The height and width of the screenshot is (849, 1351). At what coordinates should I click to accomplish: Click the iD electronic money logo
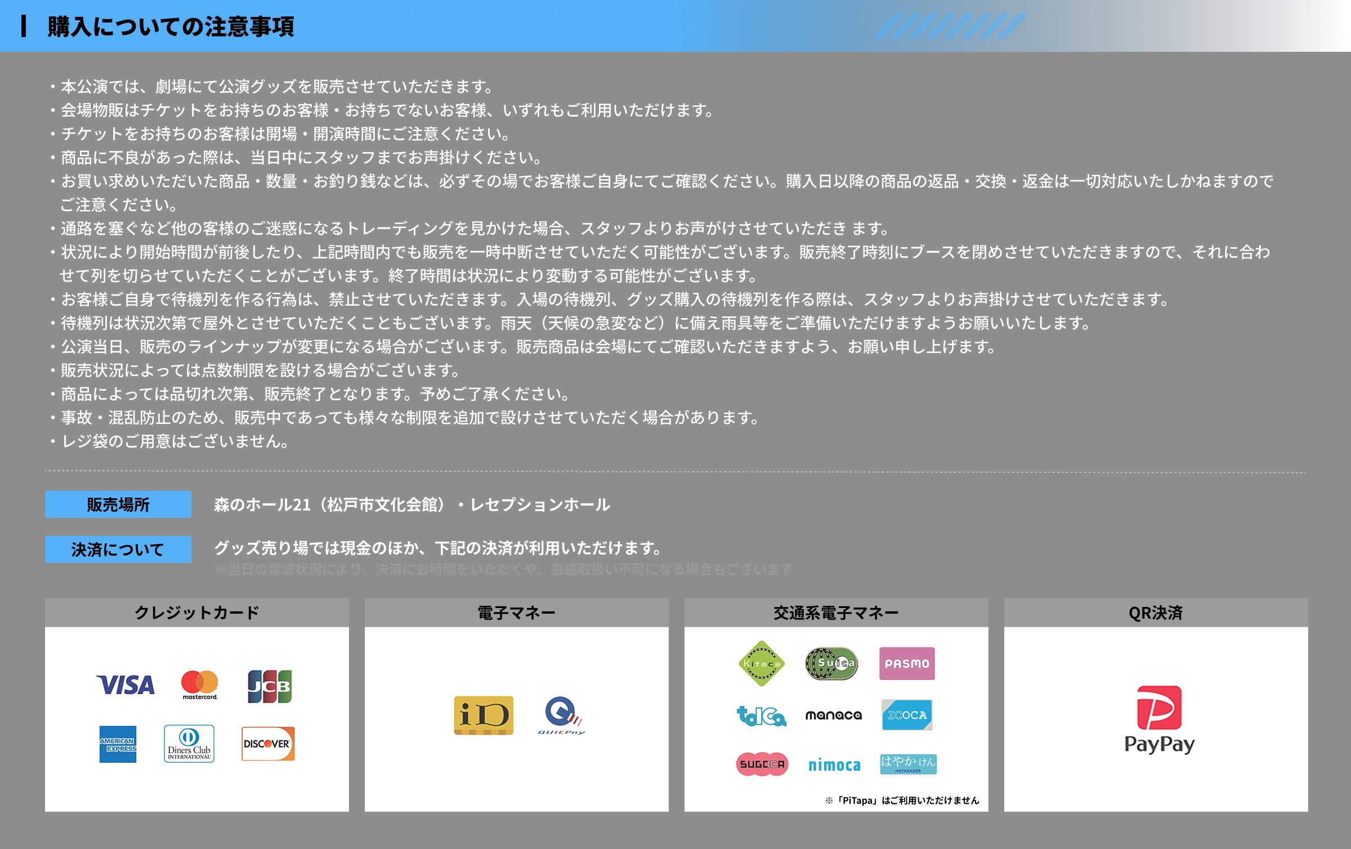pos(484,716)
